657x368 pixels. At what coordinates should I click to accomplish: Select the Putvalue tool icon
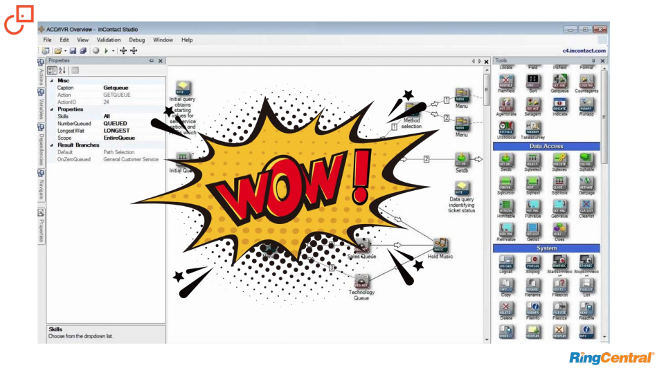532,206
